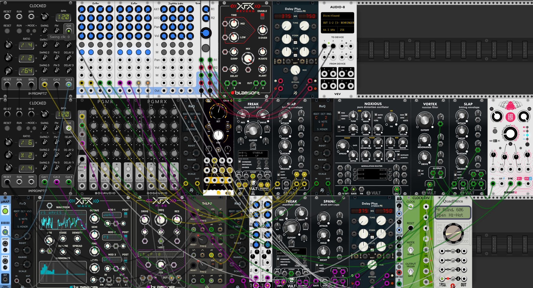This screenshot has height=288, width=533.
Task: Open the 44.1 kHz sample rate selector
Action: (330, 30)
